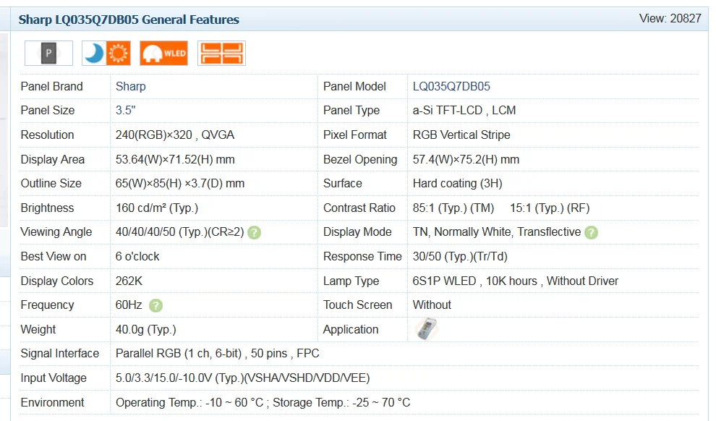716x421 pixels.
Task: Click the Sharp LQ035Q7DB05 General Features heading
Action: (129, 20)
